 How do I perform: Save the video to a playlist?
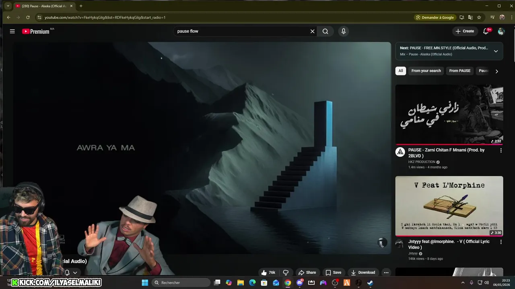click(x=333, y=273)
